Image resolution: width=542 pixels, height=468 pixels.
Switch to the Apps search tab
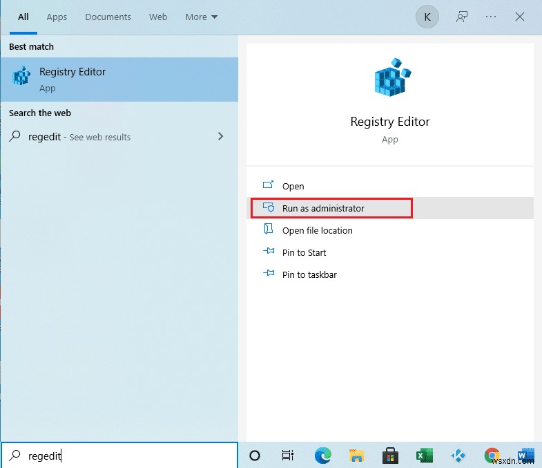tap(57, 17)
